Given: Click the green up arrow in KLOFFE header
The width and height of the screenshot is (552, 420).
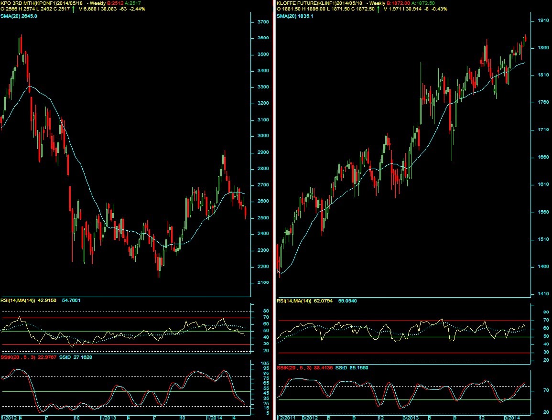Looking at the screenshot, I should (378, 9).
